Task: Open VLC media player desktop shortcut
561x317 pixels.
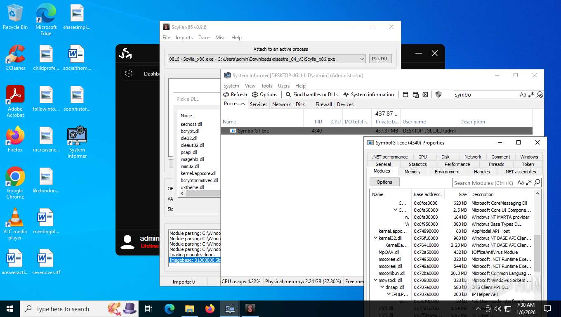Action: coord(15,224)
